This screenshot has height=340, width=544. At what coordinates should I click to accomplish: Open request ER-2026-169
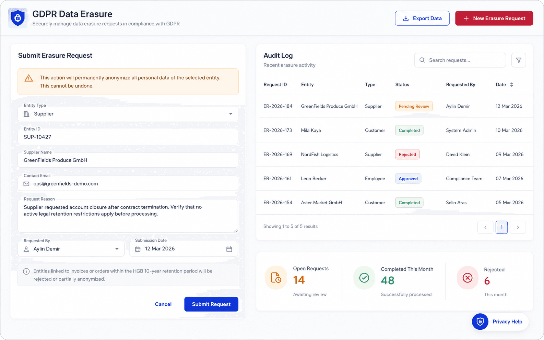[278, 155]
